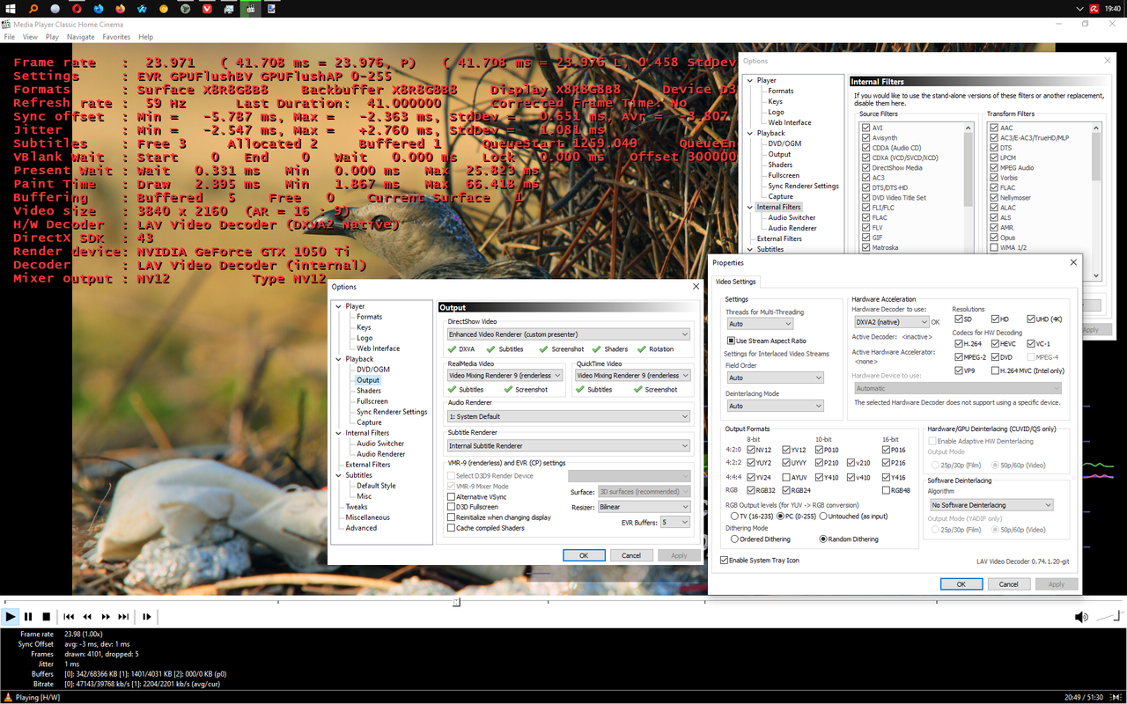The height and width of the screenshot is (704, 1127).
Task: Launch Opera from the taskbar
Action: [x=77, y=9]
